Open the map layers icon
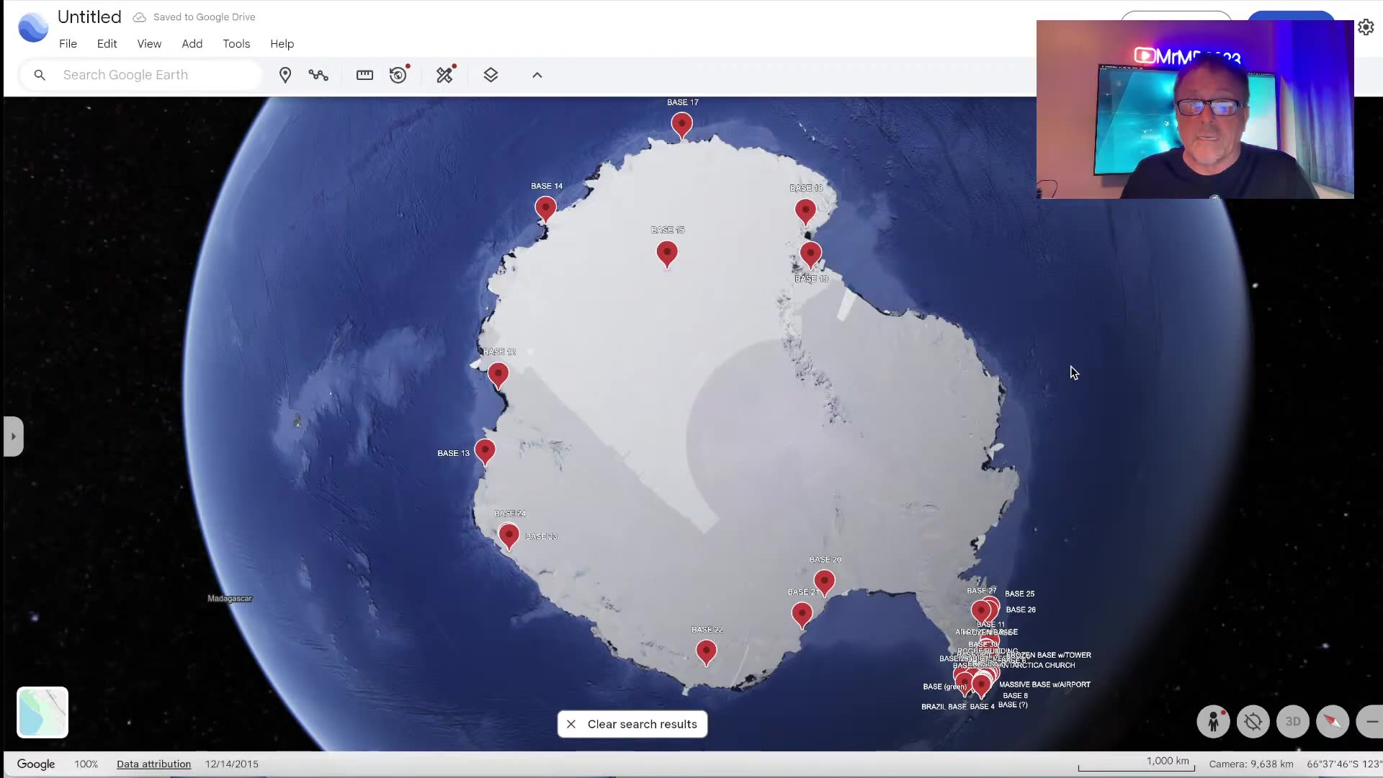The width and height of the screenshot is (1383, 778). [491, 75]
